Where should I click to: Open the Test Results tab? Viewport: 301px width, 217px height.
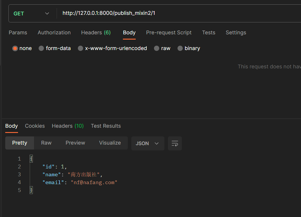click(106, 126)
